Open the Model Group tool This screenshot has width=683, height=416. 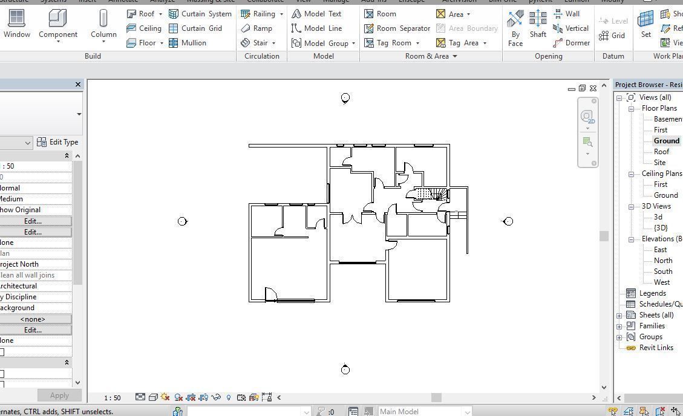point(320,43)
